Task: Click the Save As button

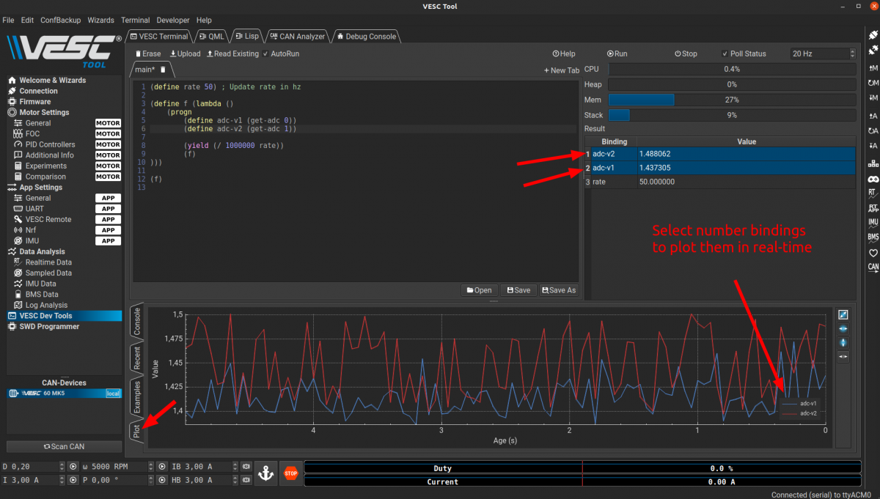Action: click(x=559, y=290)
